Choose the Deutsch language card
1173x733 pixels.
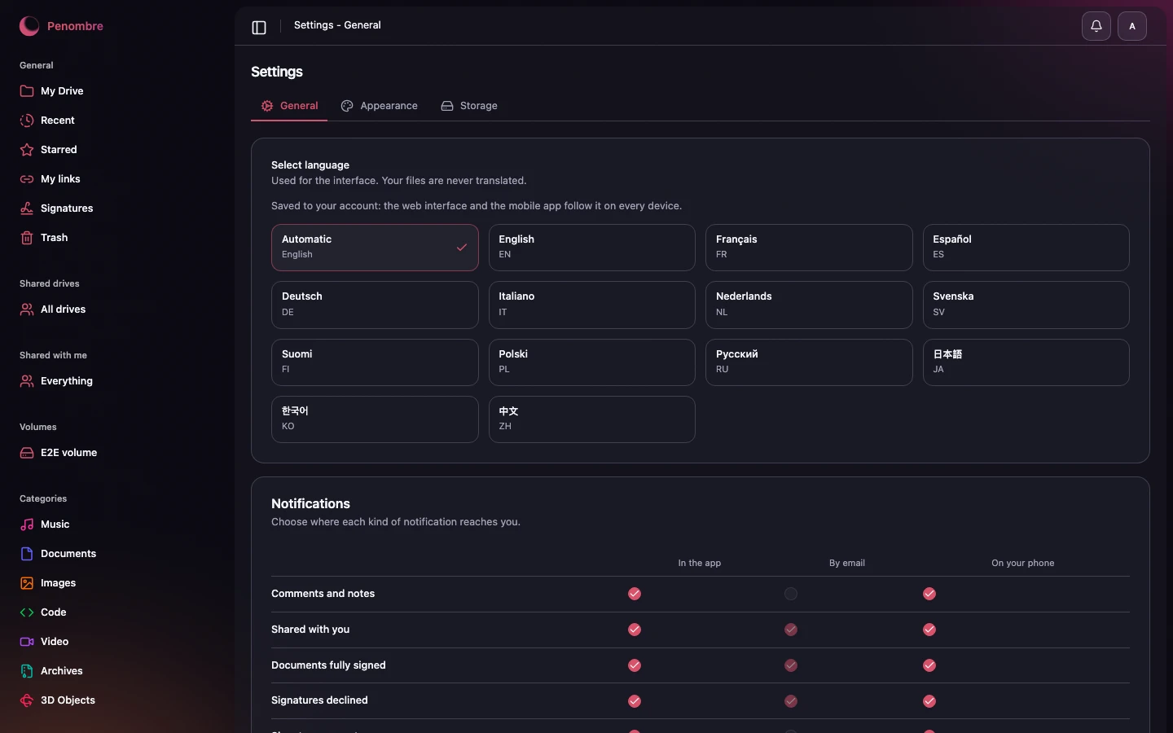click(x=375, y=305)
